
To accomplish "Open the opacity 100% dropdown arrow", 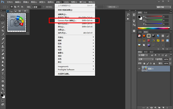I will [x=170, y=59].
